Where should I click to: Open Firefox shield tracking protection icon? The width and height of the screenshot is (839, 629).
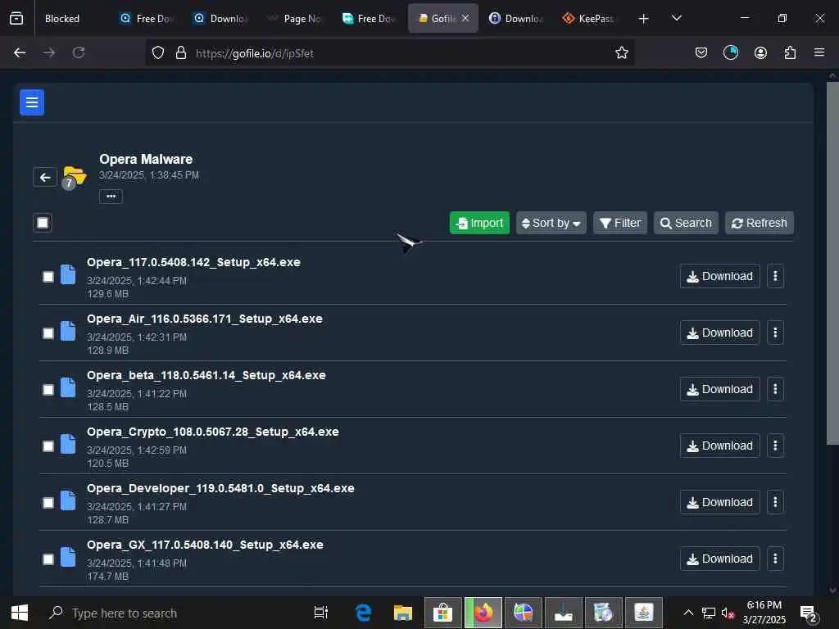(x=158, y=52)
